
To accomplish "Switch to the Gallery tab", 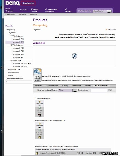I will [x=65, y=86].
